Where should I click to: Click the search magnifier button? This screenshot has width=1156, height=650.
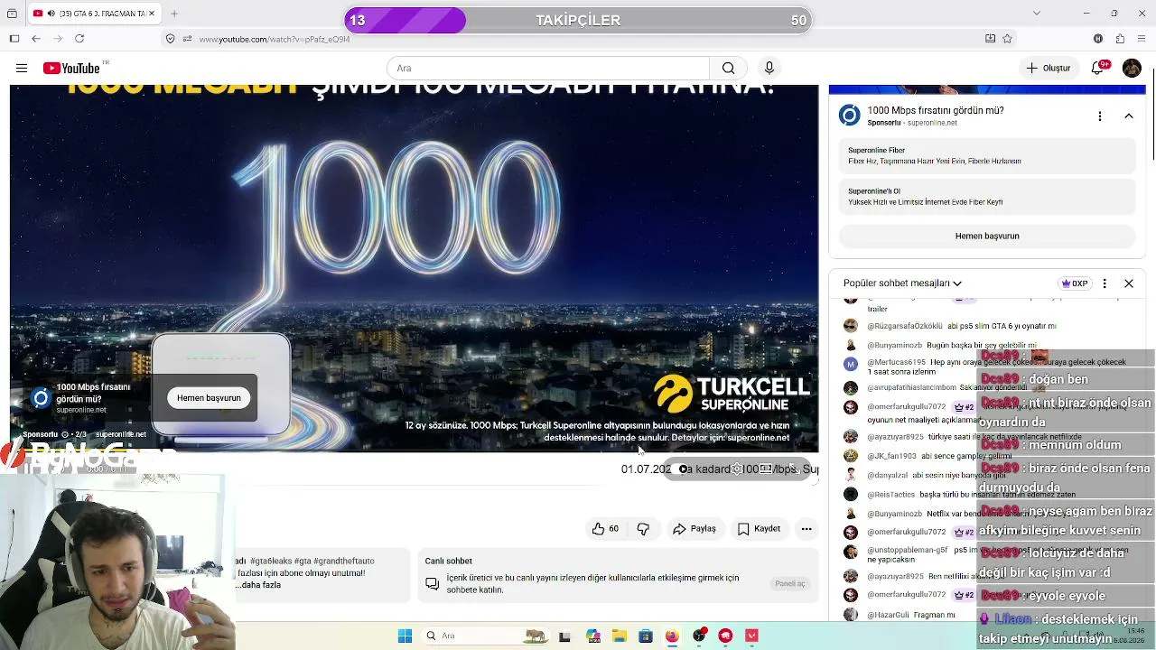coord(728,68)
